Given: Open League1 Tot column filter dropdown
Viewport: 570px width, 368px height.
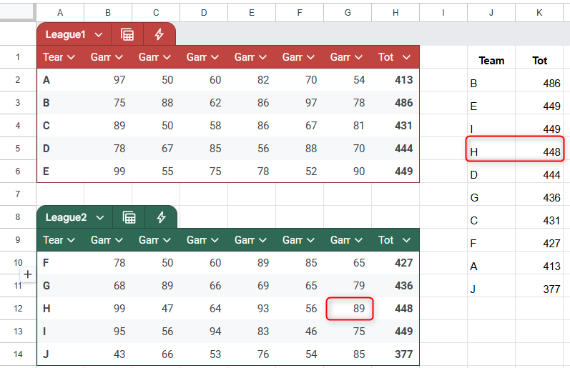Looking at the screenshot, I should click(x=406, y=57).
